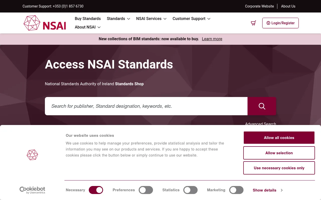Open the Corporate Website link
The image size is (321, 200).
point(259,6)
